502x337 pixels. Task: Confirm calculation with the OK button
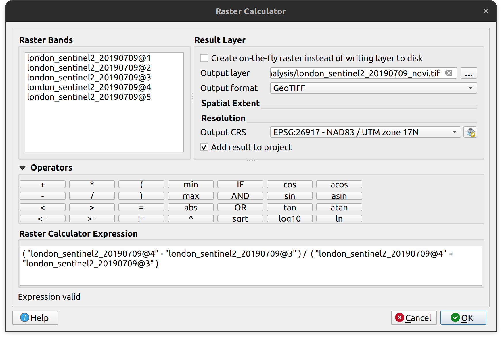click(463, 318)
